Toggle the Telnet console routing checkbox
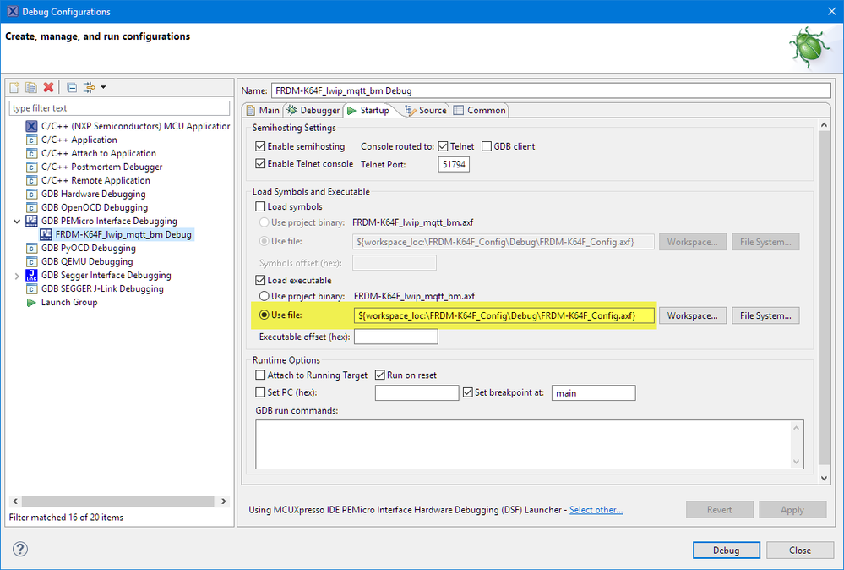 pyautogui.click(x=443, y=146)
